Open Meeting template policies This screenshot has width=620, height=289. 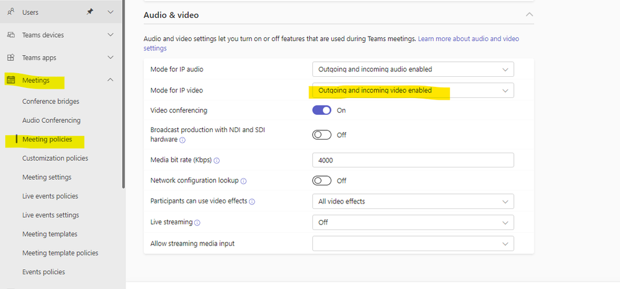pyautogui.click(x=60, y=252)
